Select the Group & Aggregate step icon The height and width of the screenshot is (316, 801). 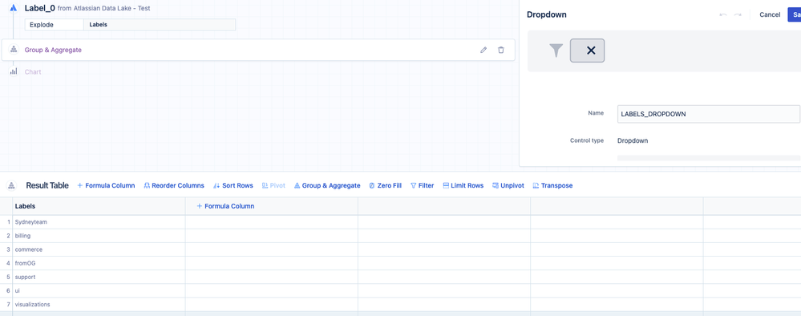pyautogui.click(x=14, y=50)
